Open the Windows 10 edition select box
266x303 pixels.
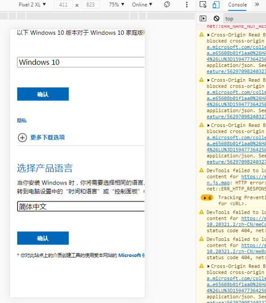81,62
